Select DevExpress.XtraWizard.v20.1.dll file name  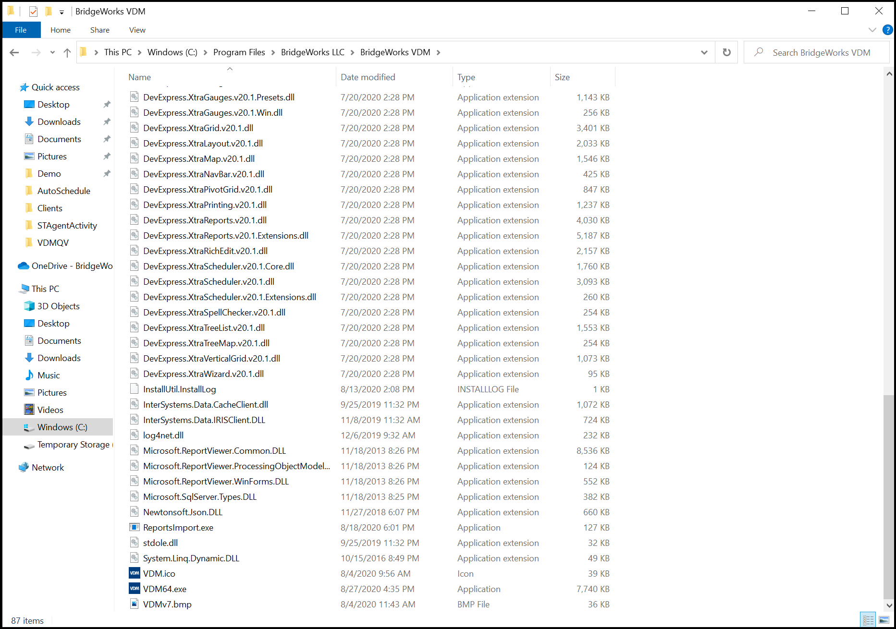[x=203, y=374]
